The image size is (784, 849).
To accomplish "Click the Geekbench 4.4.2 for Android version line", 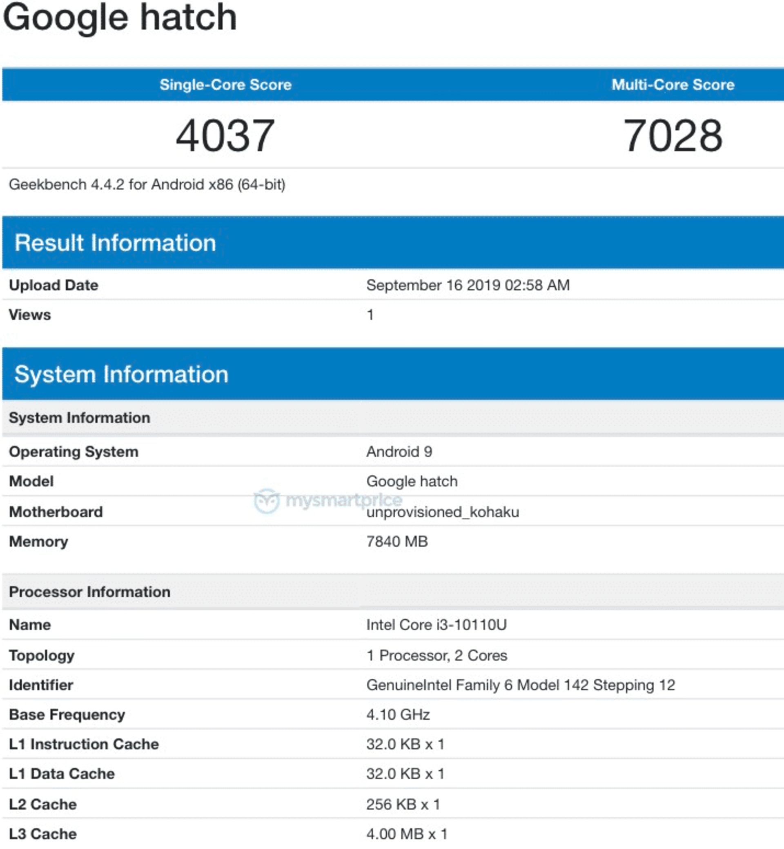I will click(147, 185).
